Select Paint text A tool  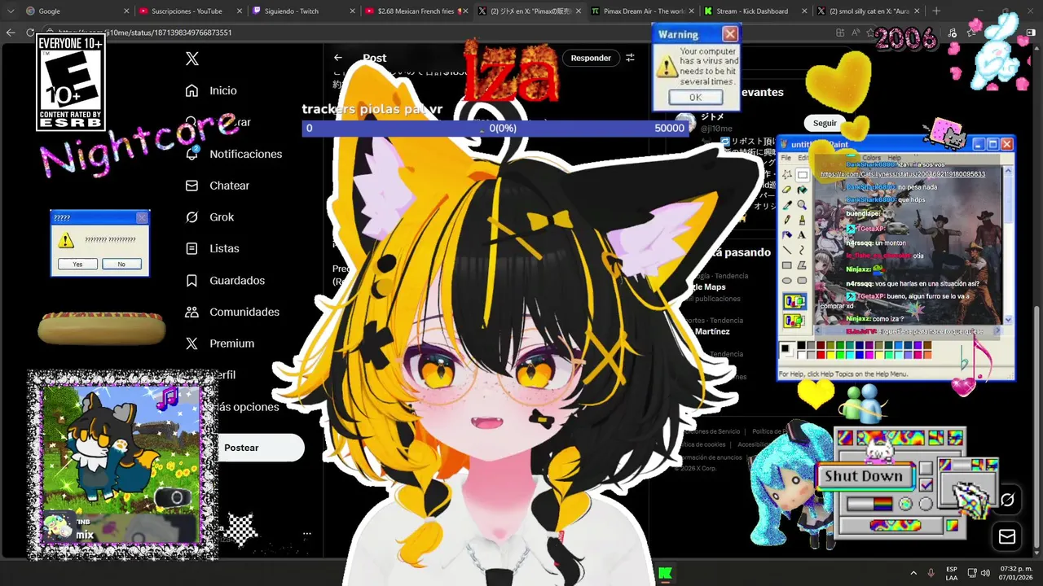click(x=802, y=235)
